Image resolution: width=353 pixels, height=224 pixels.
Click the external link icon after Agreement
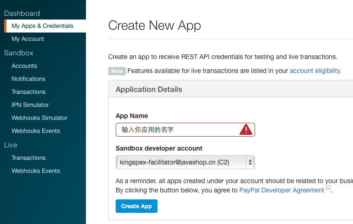(328, 188)
